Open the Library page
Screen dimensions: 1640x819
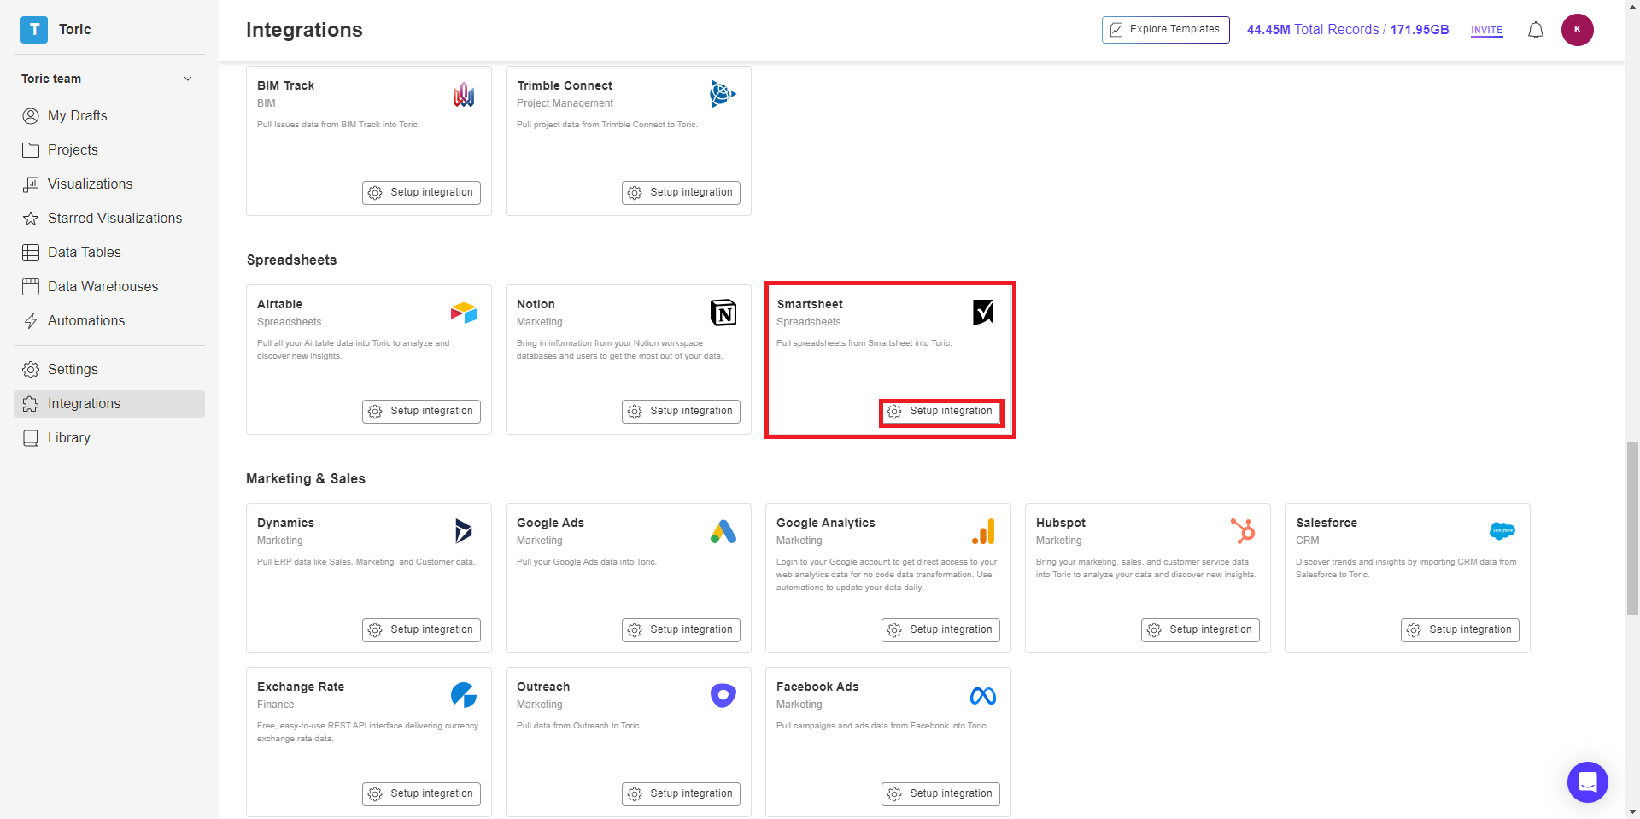(109, 438)
